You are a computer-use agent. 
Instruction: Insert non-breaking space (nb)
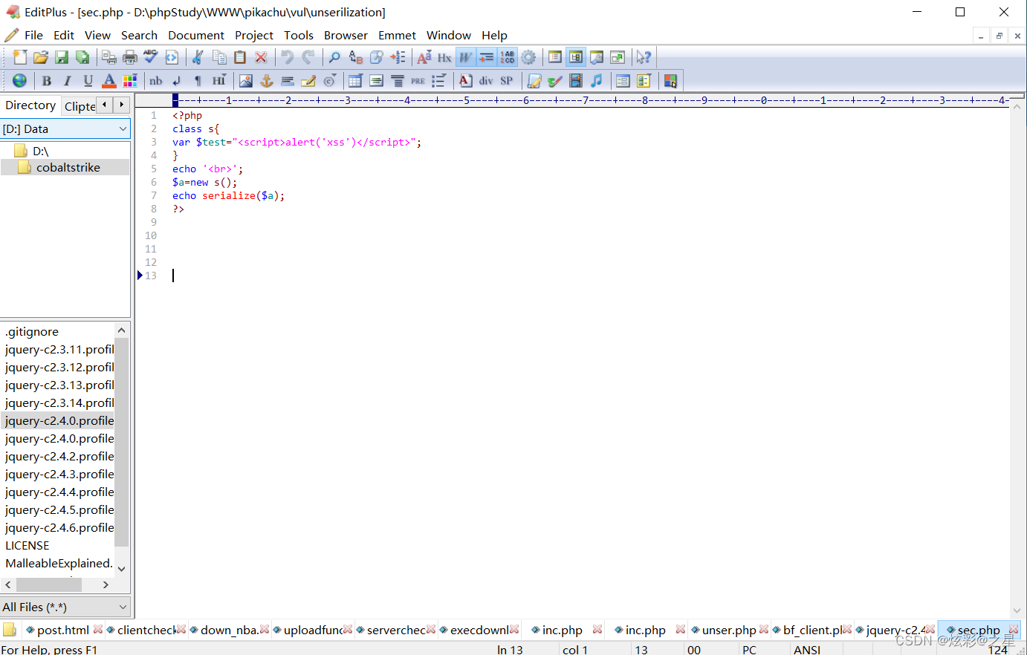156,80
